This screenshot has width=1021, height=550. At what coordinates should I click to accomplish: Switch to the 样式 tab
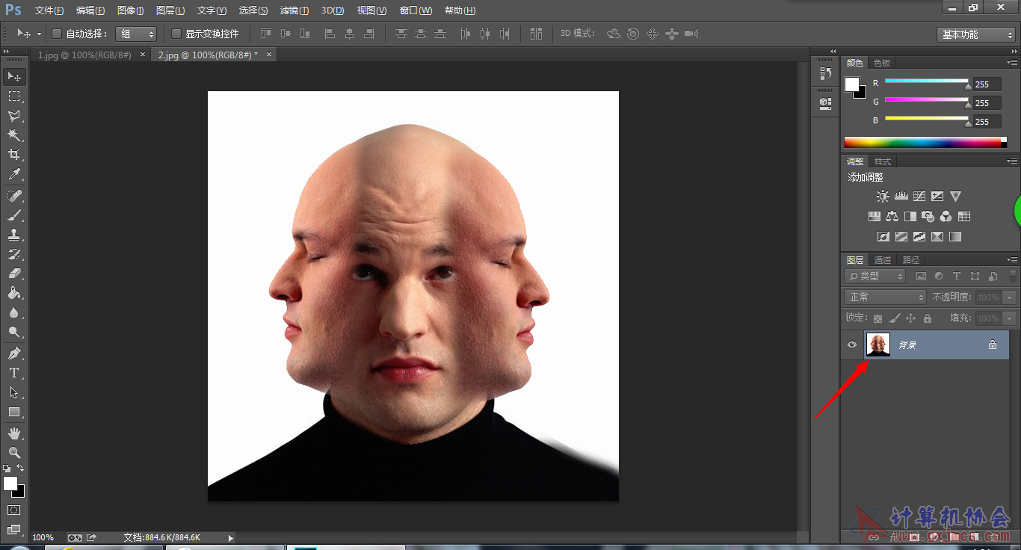point(883,161)
